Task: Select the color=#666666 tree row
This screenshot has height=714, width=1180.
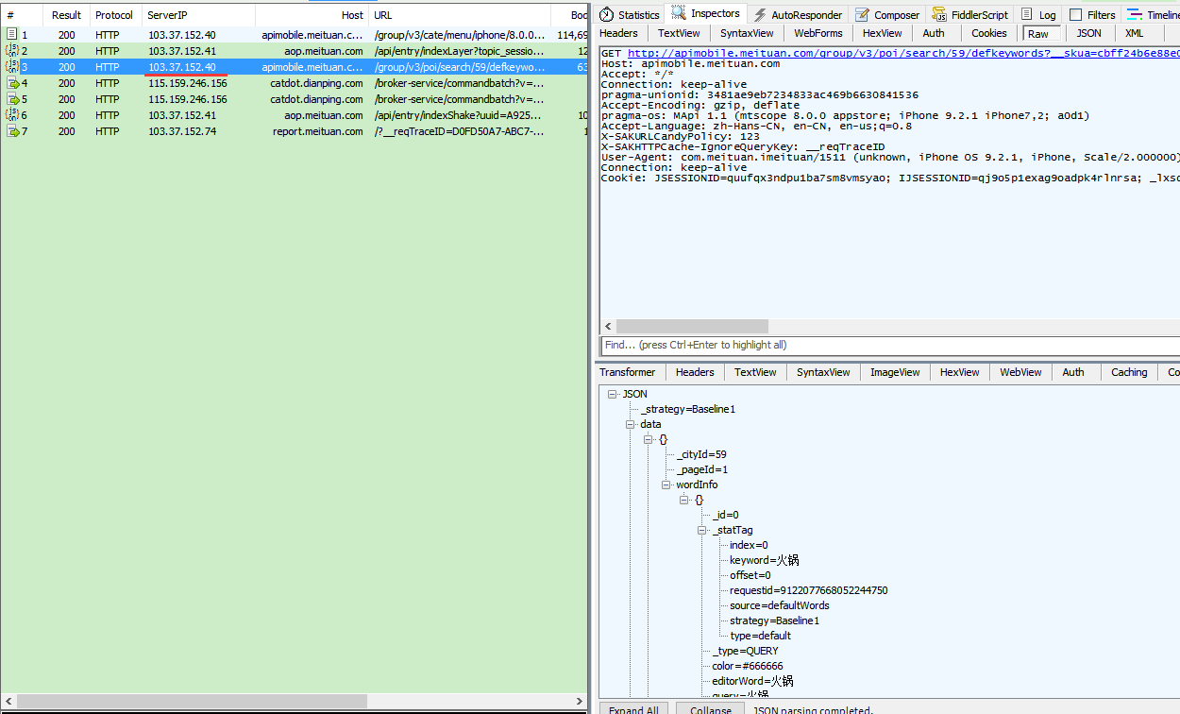Action: click(747, 666)
